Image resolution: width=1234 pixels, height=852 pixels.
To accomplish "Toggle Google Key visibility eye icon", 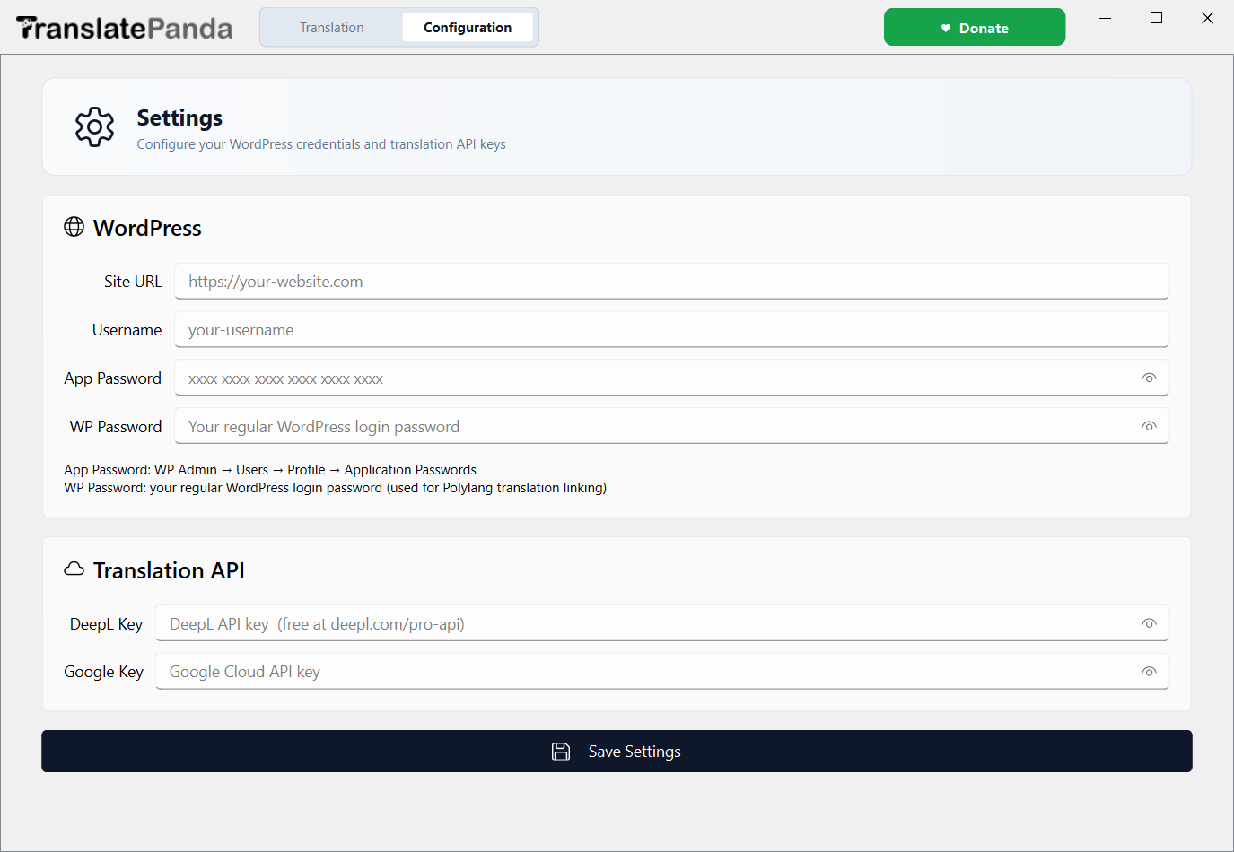I will pyautogui.click(x=1149, y=672).
